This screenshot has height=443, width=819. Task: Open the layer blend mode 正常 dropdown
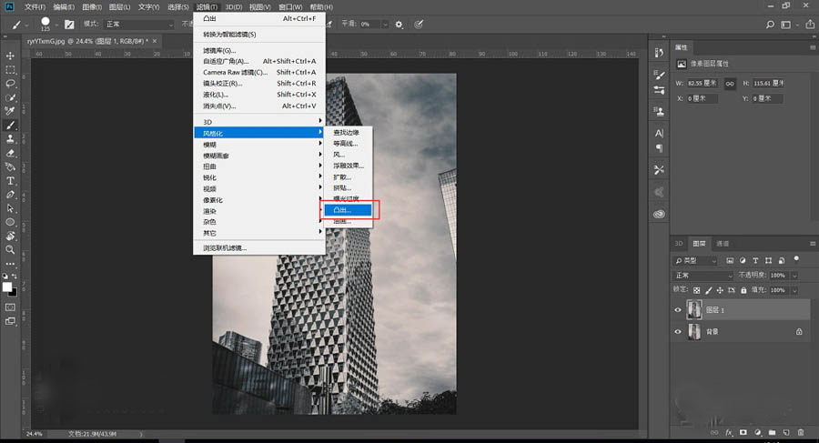703,275
